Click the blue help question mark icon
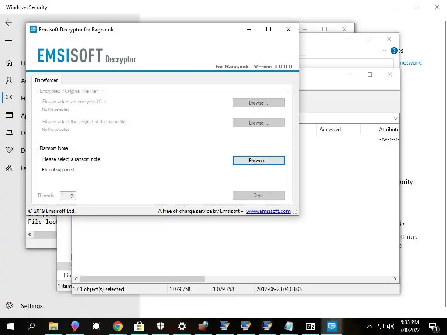The height and width of the screenshot is (335, 447). (x=394, y=51)
